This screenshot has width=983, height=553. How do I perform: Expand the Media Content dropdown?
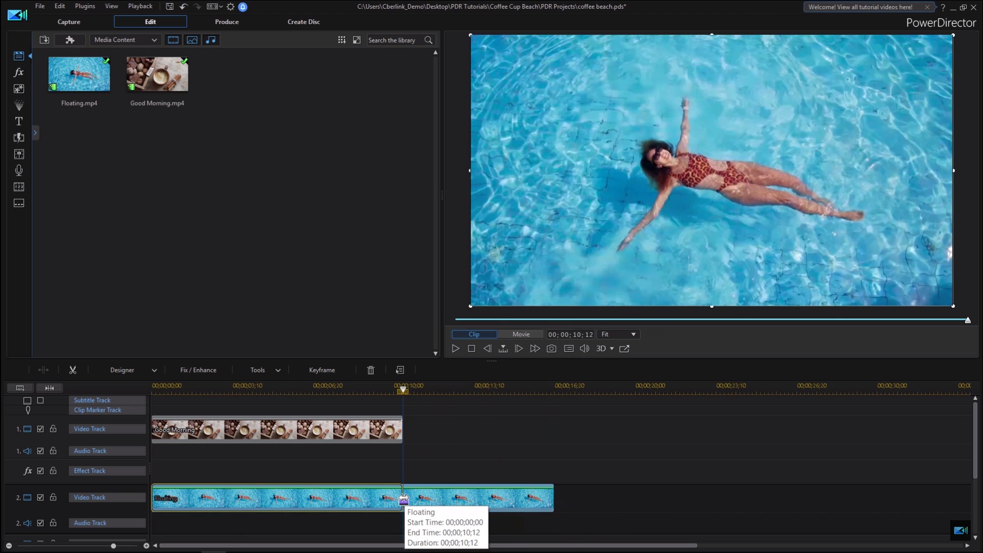pos(125,40)
